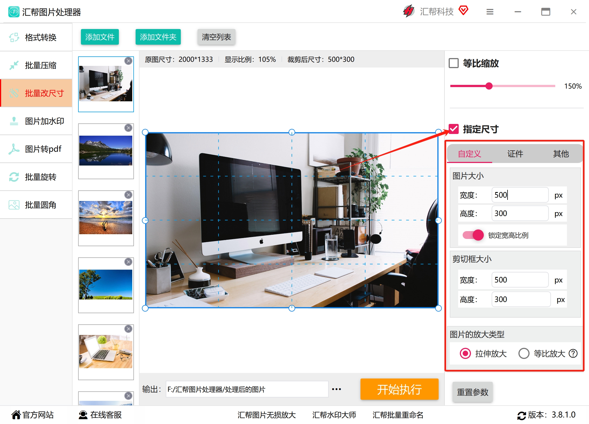The width and height of the screenshot is (589, 424).
Task: Click the home icon next to 官方网站
Action: (x=16, y=415)
